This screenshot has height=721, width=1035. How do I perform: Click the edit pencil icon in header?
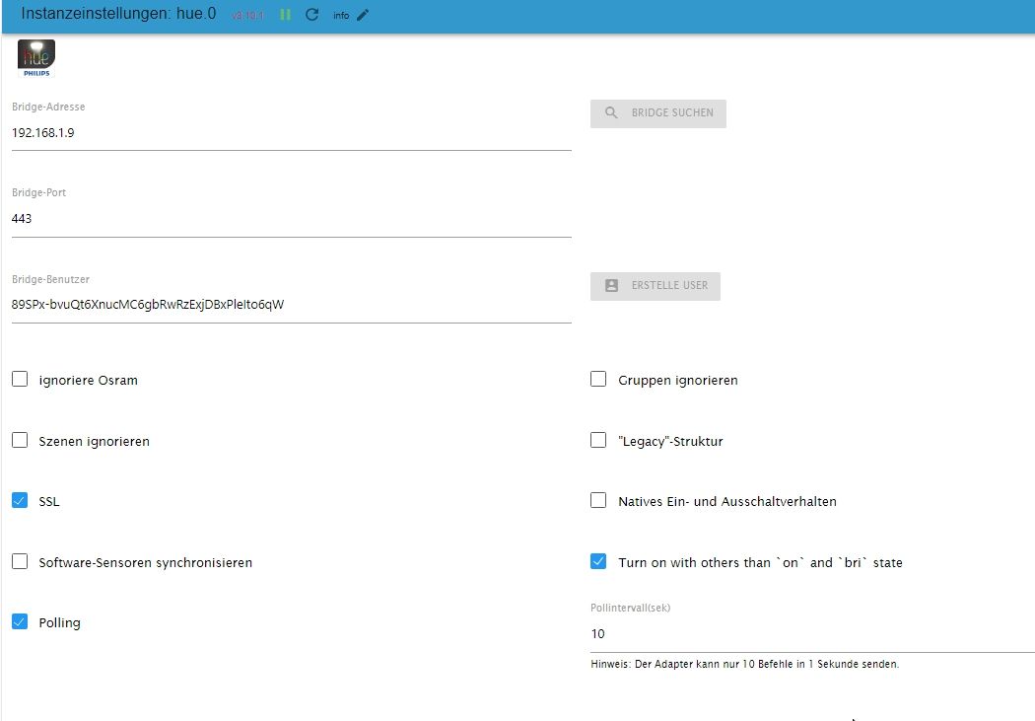[363, 15]
